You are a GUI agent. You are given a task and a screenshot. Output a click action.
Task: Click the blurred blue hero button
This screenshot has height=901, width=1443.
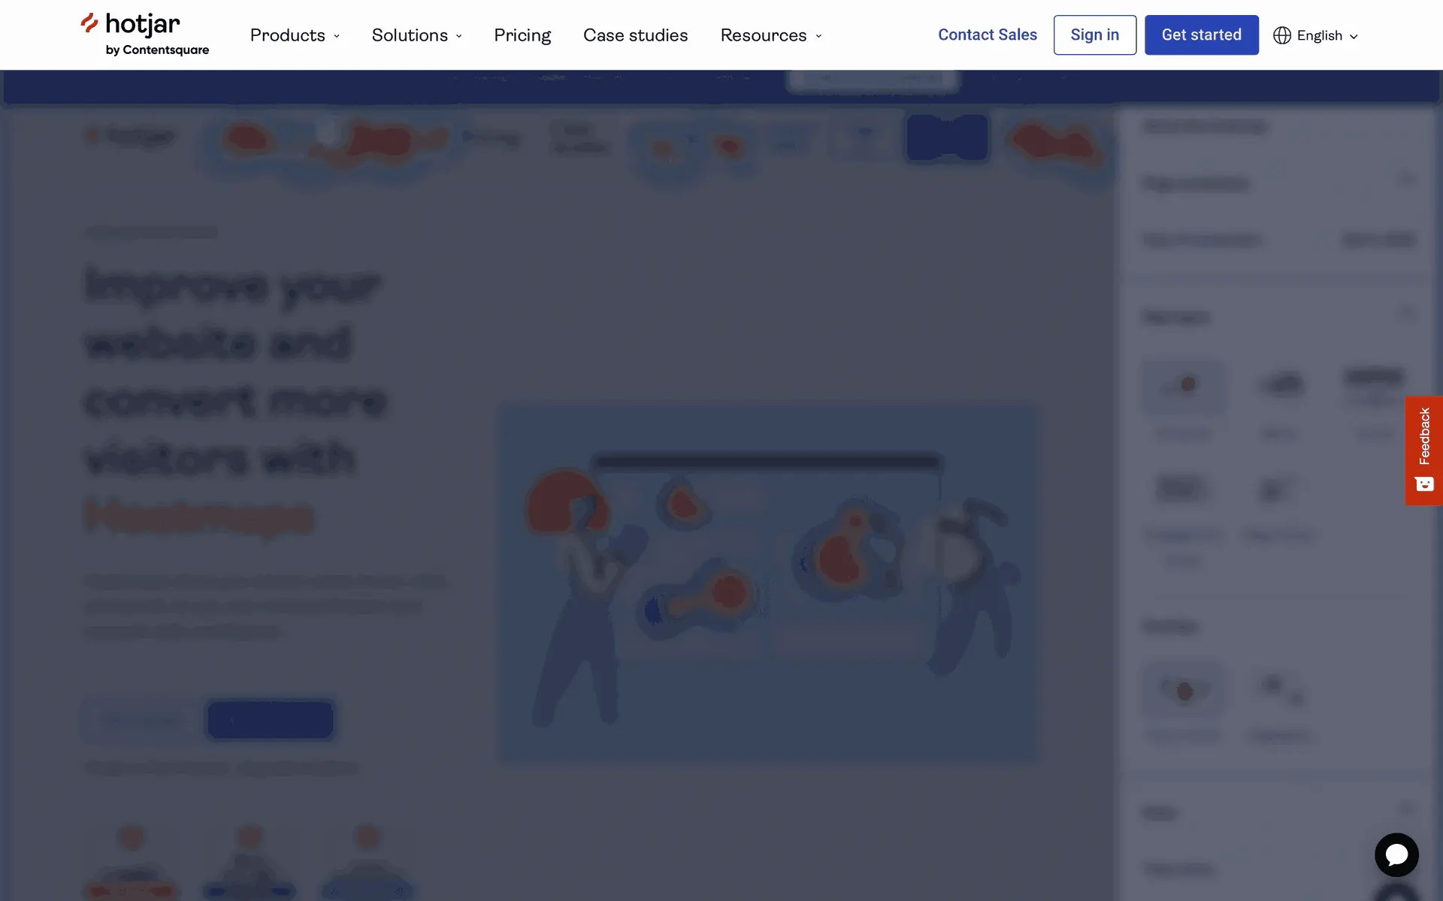tap(271, 719)
